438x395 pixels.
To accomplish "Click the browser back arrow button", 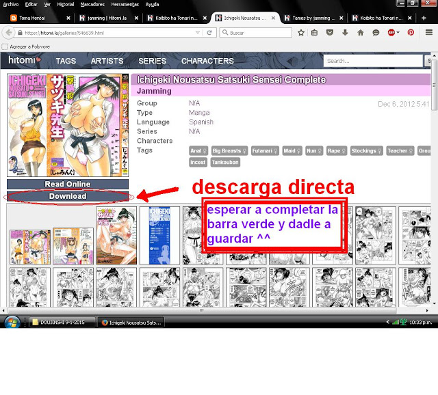I will (x=8, y=33).
